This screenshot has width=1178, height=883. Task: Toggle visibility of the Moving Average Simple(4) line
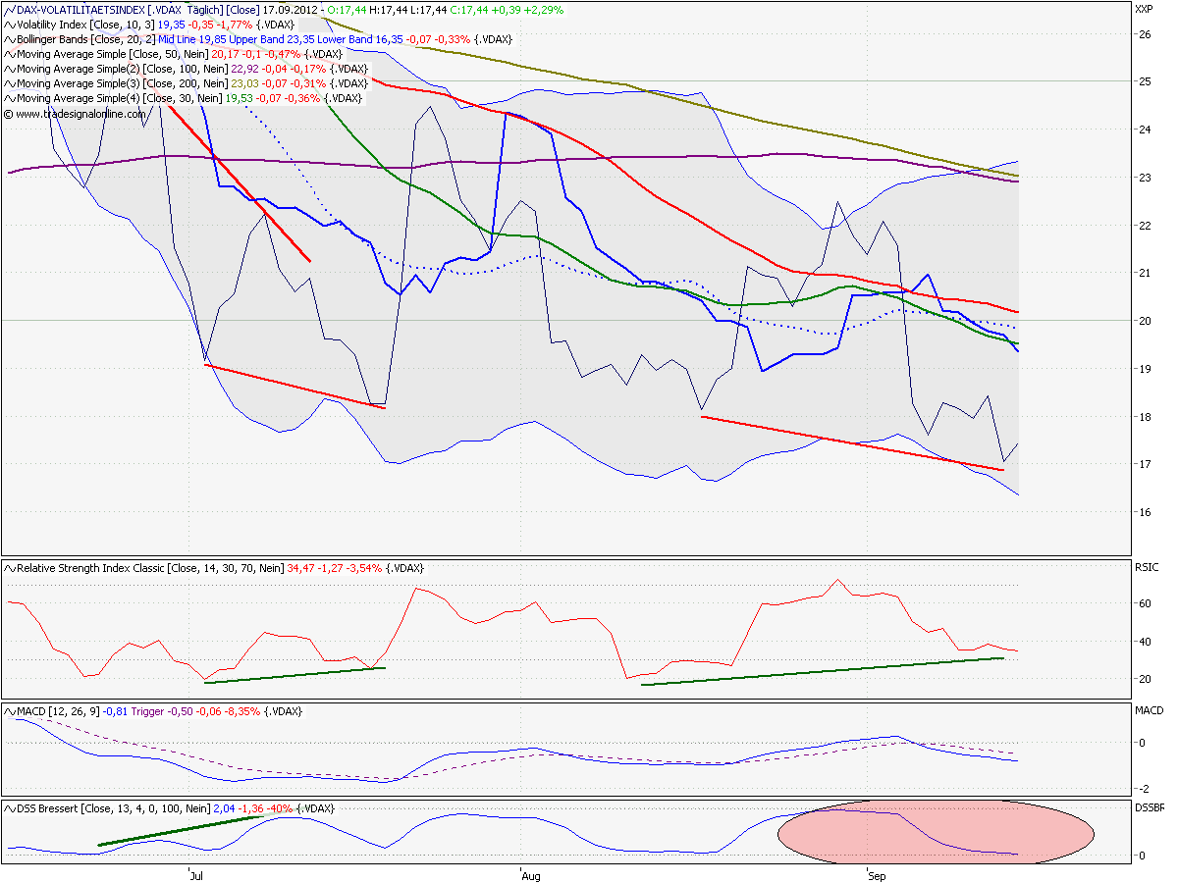(x=10, y=97)
